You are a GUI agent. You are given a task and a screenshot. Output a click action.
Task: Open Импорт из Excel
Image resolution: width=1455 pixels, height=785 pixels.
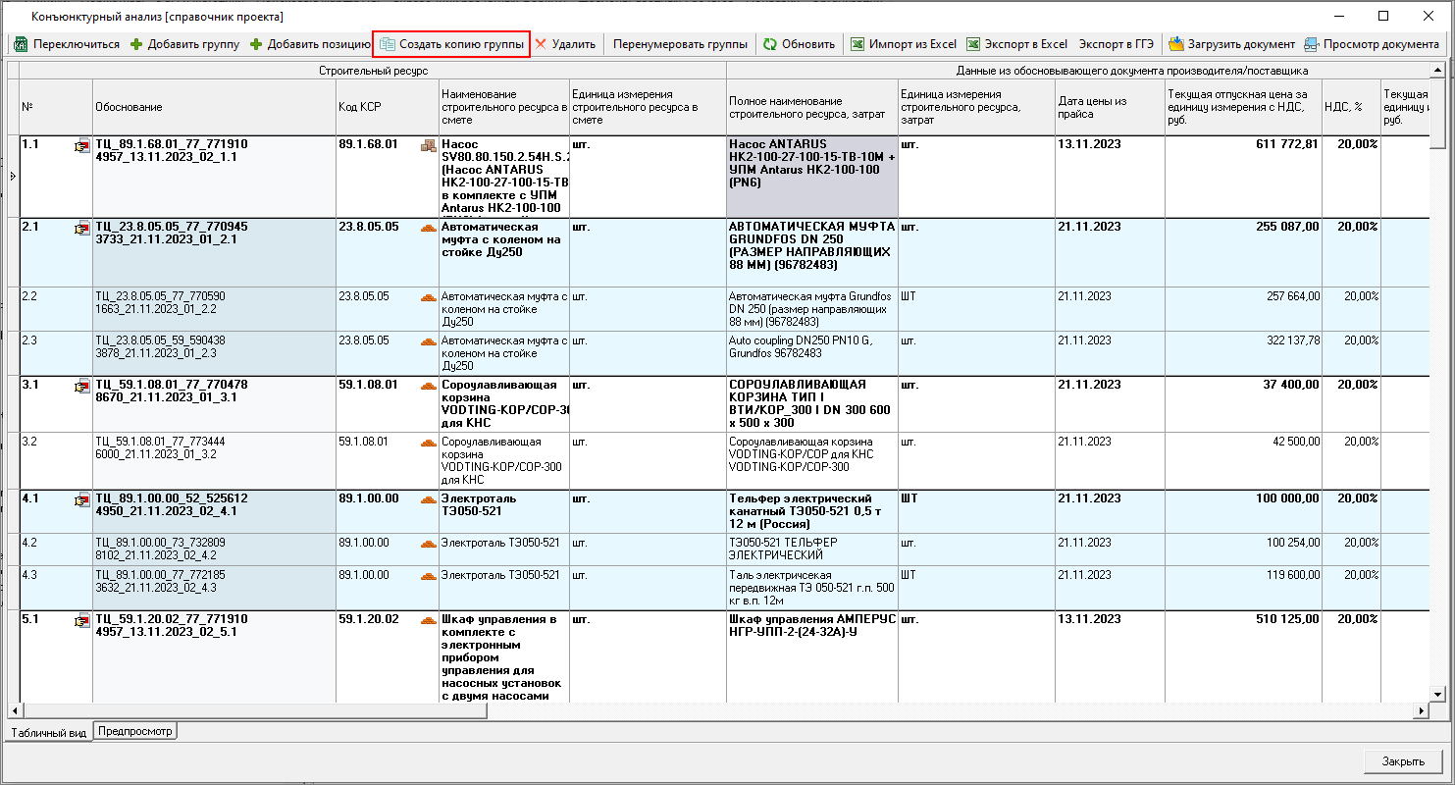904,44
